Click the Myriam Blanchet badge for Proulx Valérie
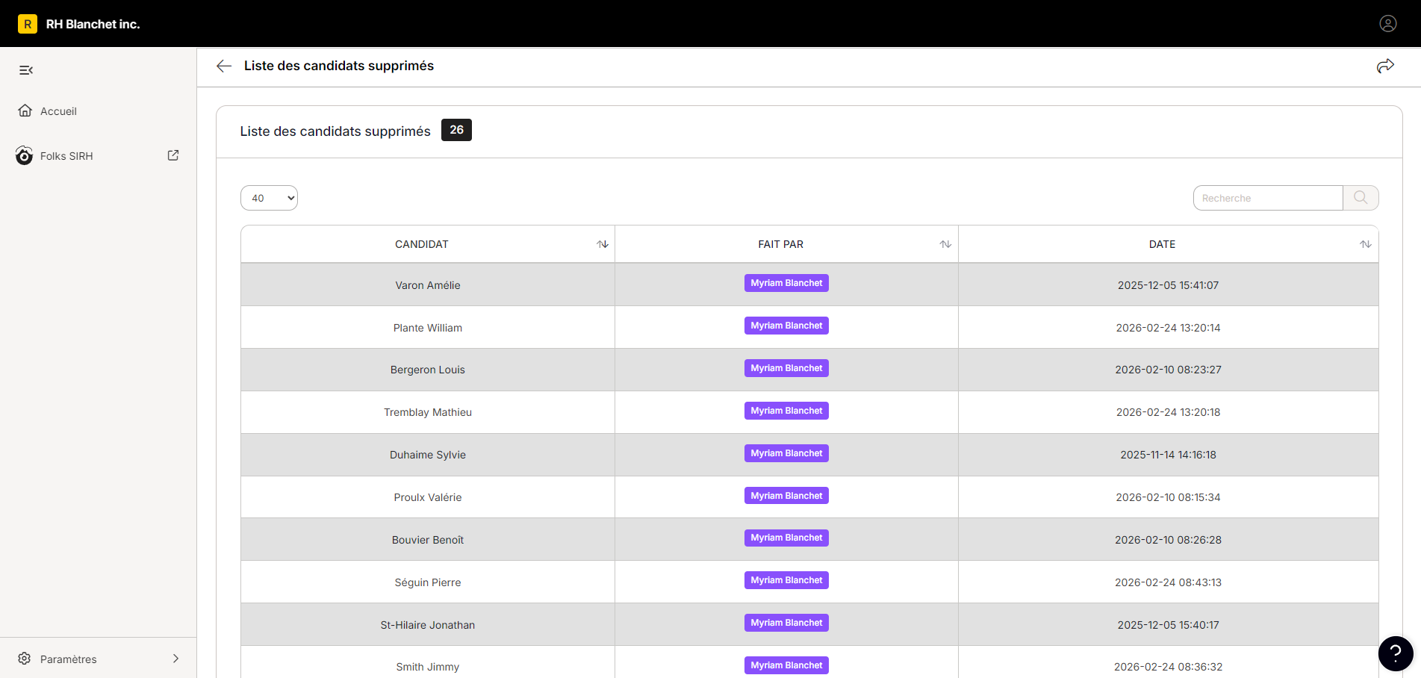This screenshot has height=678, width=1421. (786, 496)
